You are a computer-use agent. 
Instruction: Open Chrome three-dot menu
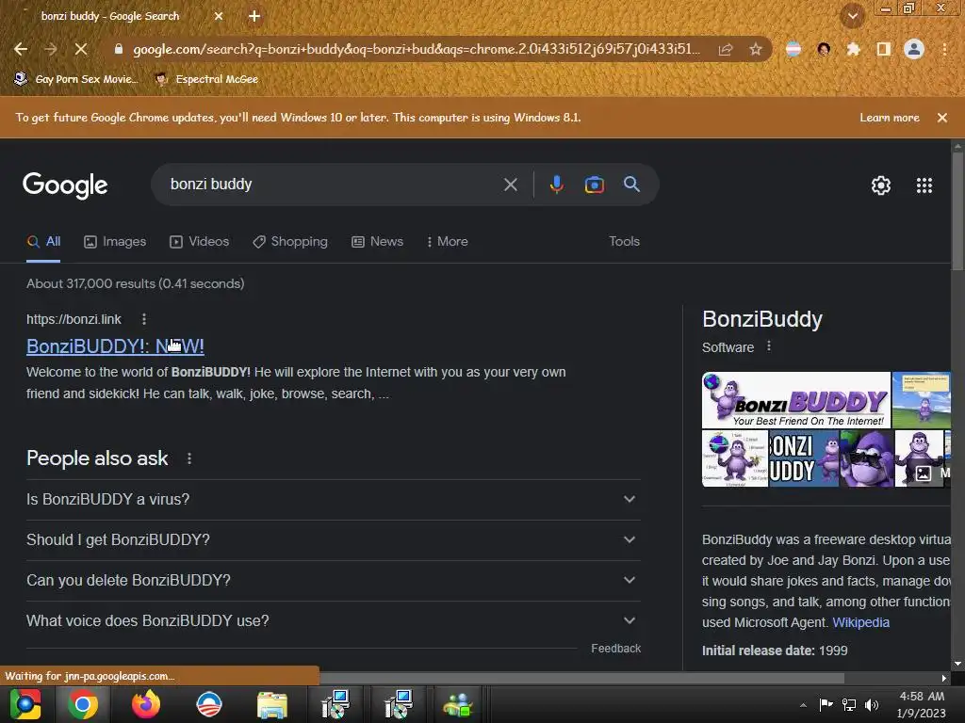(x=944, y=49)
